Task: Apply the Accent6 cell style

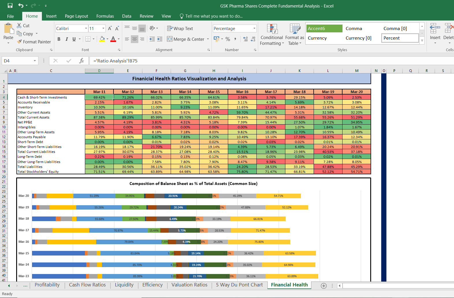Action: 324,28
